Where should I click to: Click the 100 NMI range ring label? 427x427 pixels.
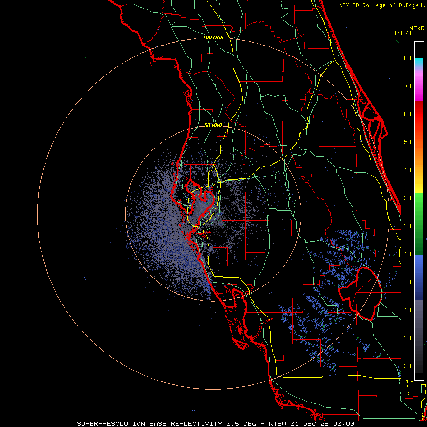(x=213, y=37)
